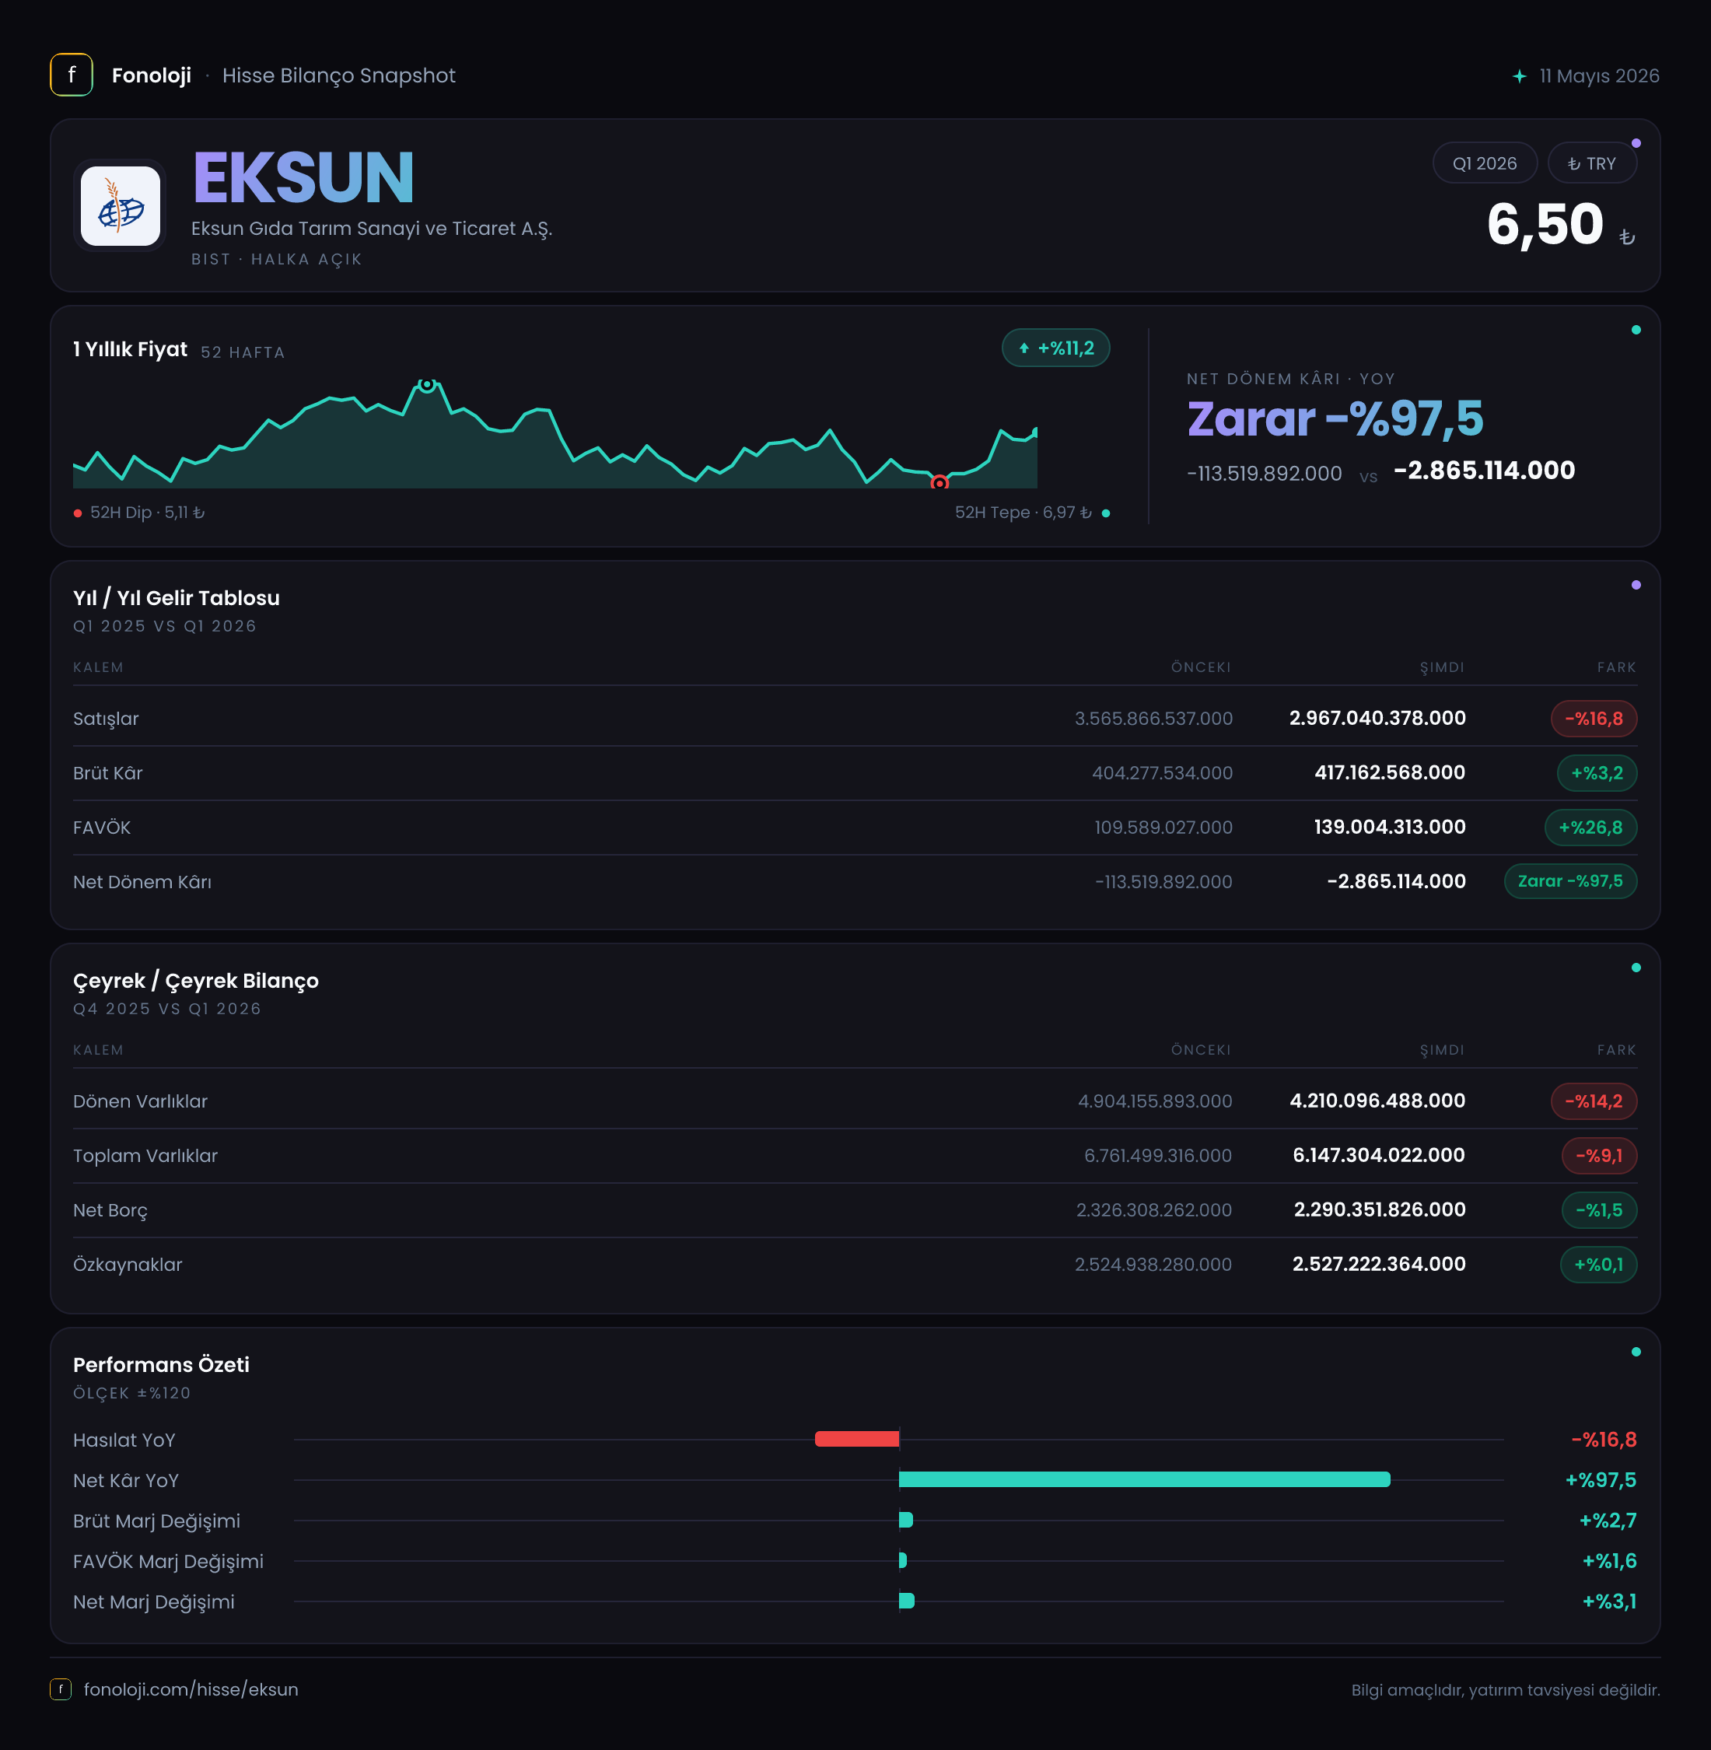Click the Fonoloji logo icon in header
Image resolution: width=1711 pixels, height=1750 pixels.
[71, 75]
